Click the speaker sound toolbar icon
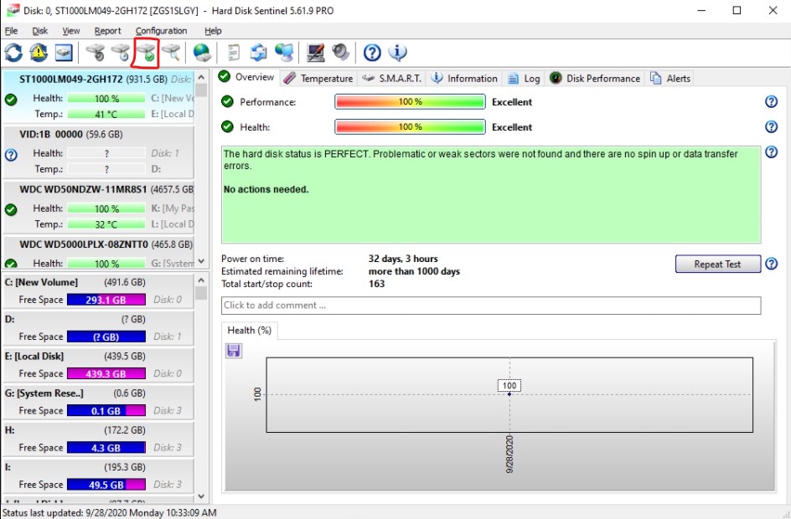The height and width of the screenshot is (519, 791). (341, 53)
